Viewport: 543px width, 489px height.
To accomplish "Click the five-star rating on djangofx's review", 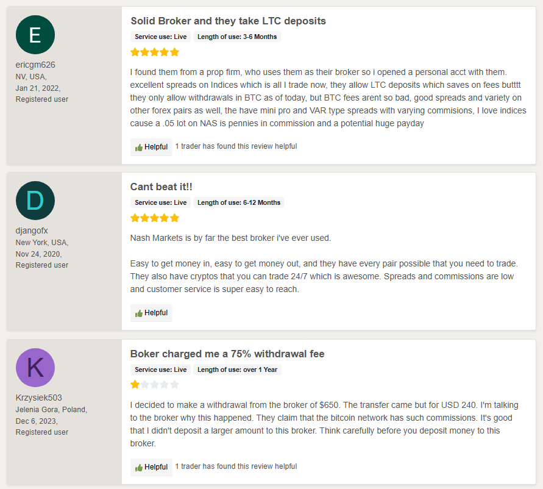I will pos(155,218).
